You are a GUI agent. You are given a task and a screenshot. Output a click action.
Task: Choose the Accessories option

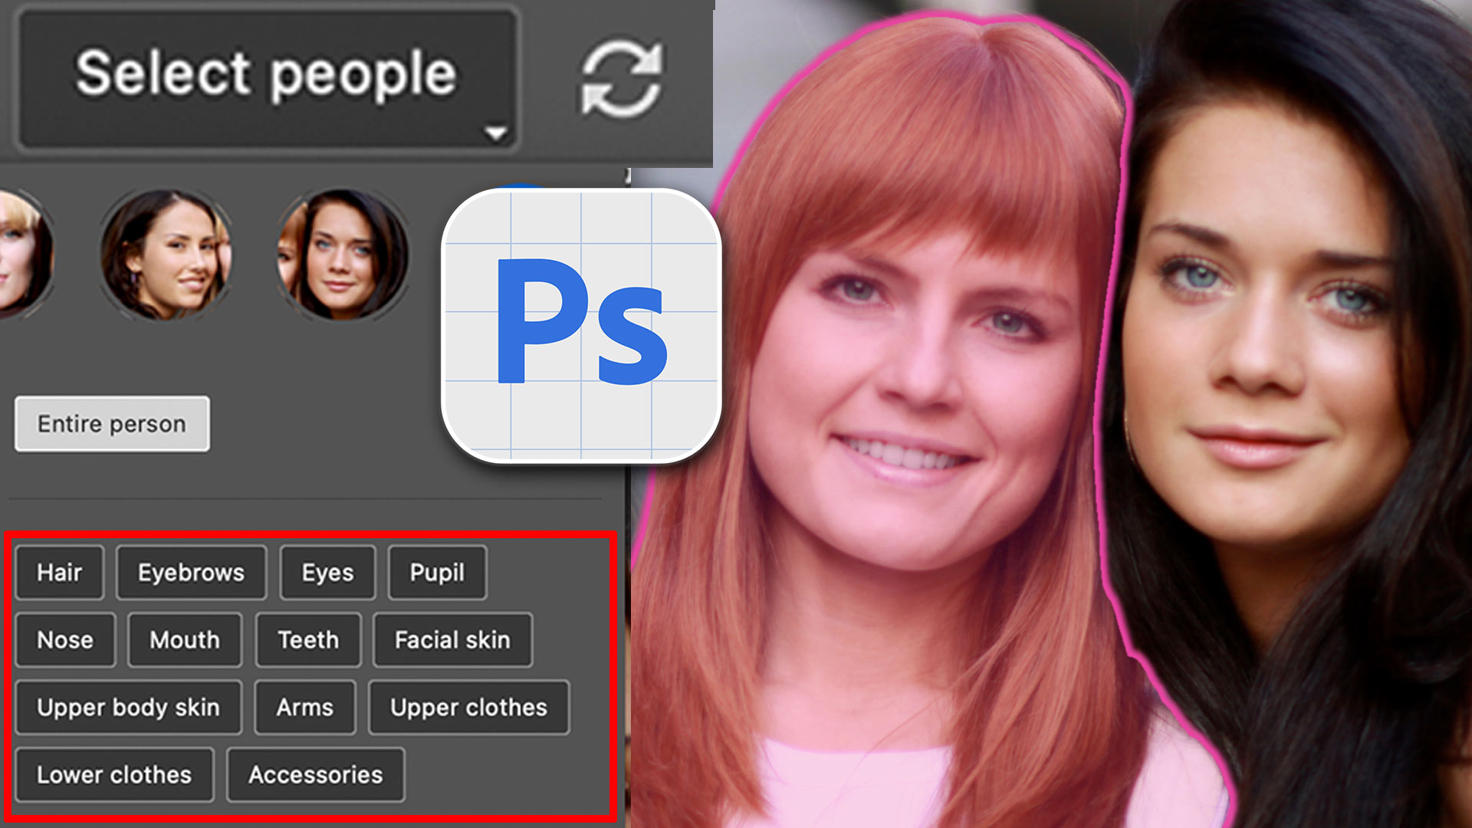(316, 775)
